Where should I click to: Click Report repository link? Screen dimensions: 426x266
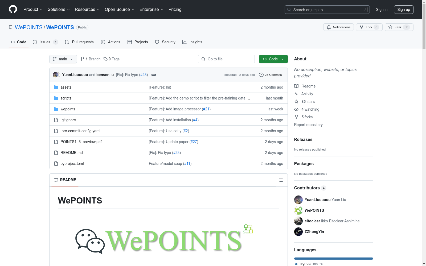coord(308,125)
